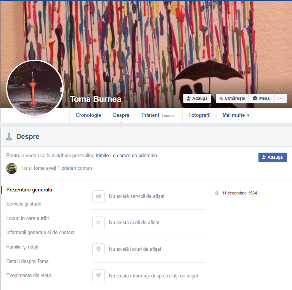292x290 pixels.
Task: Click the Despre section heading
Action: tap(28, 137)
